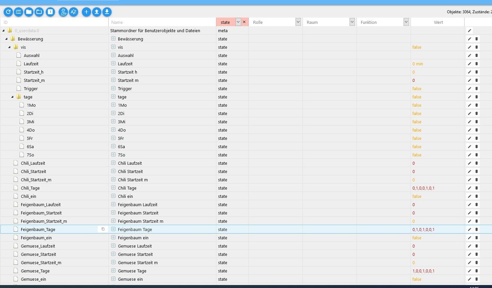
Task: Click pencil icon for Chili_Startzeit row
Action: [469, 171]
